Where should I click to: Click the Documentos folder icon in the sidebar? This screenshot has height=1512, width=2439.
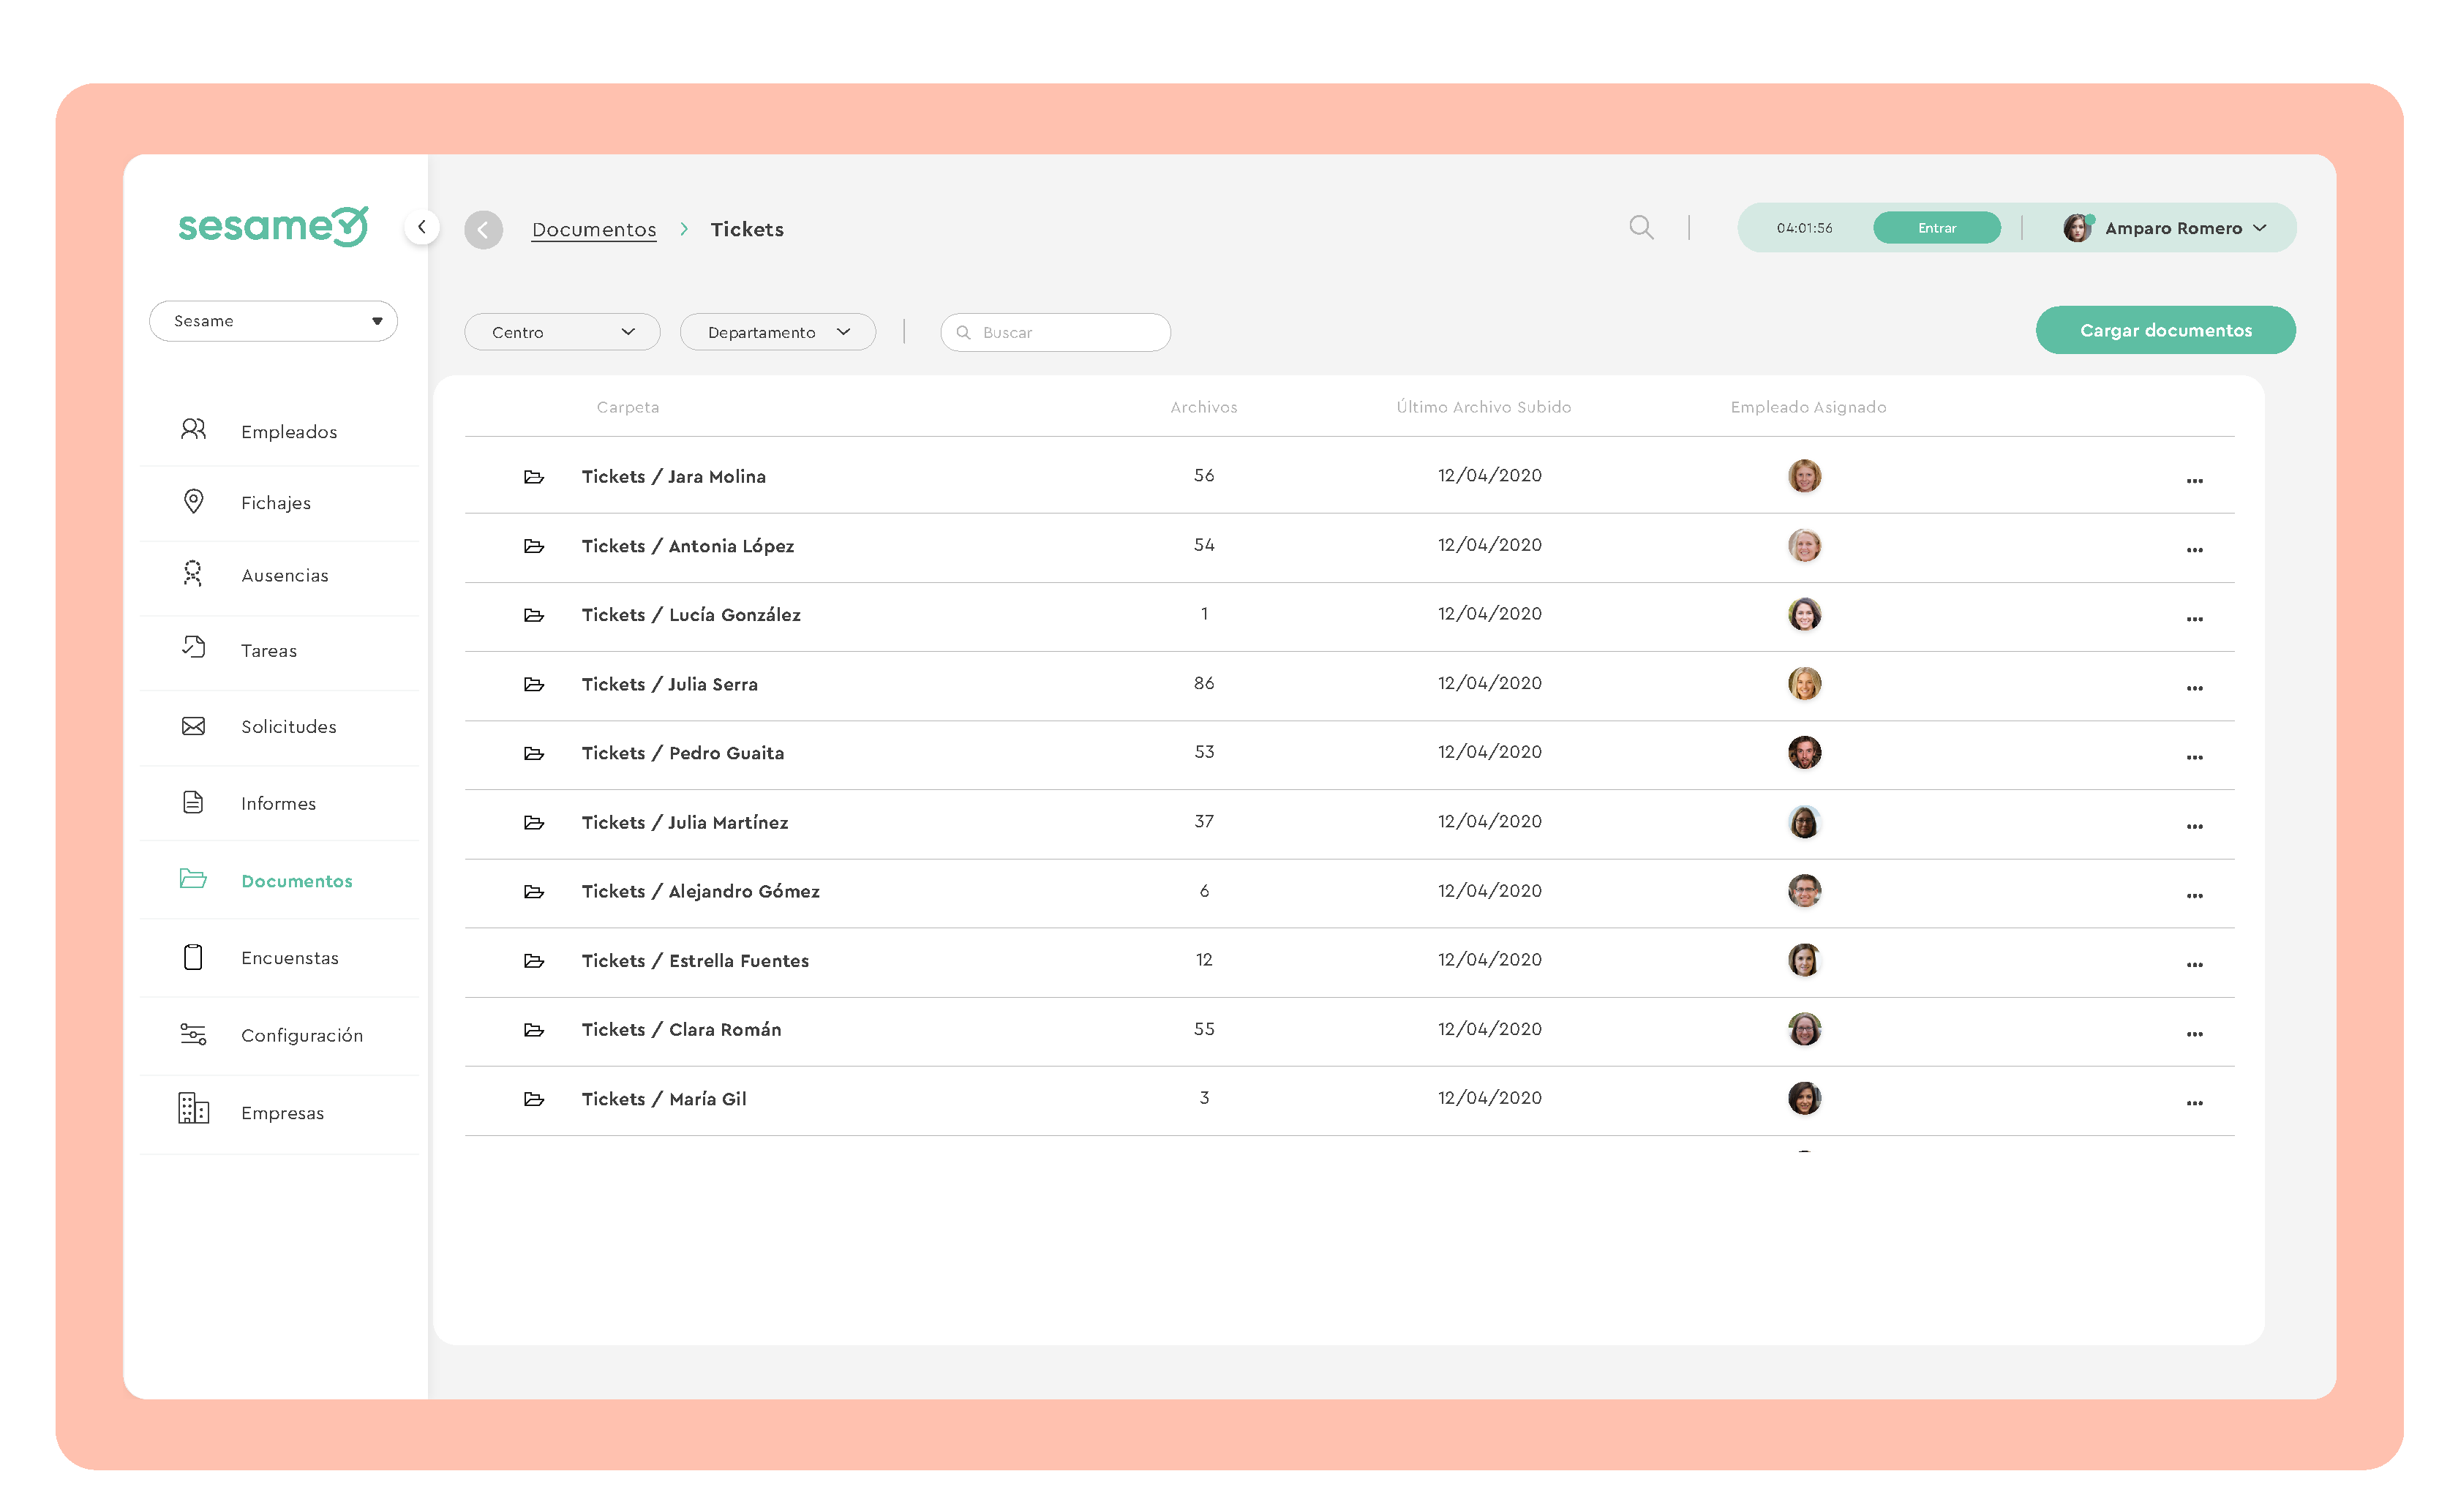193,879
